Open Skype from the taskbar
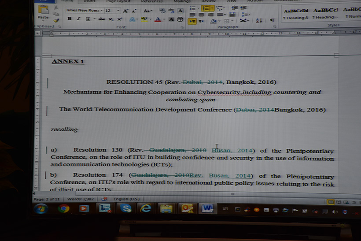Image resolution: width=361 pixels, height=241 pixels. point(126,208)
